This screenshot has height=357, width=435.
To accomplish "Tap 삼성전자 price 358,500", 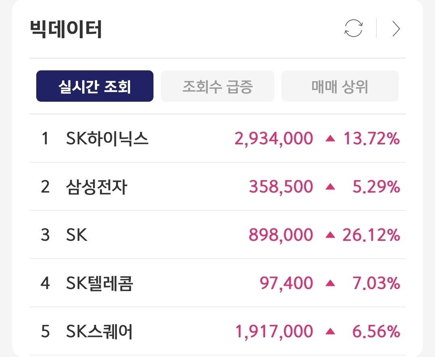I will (x=281, y=187).
